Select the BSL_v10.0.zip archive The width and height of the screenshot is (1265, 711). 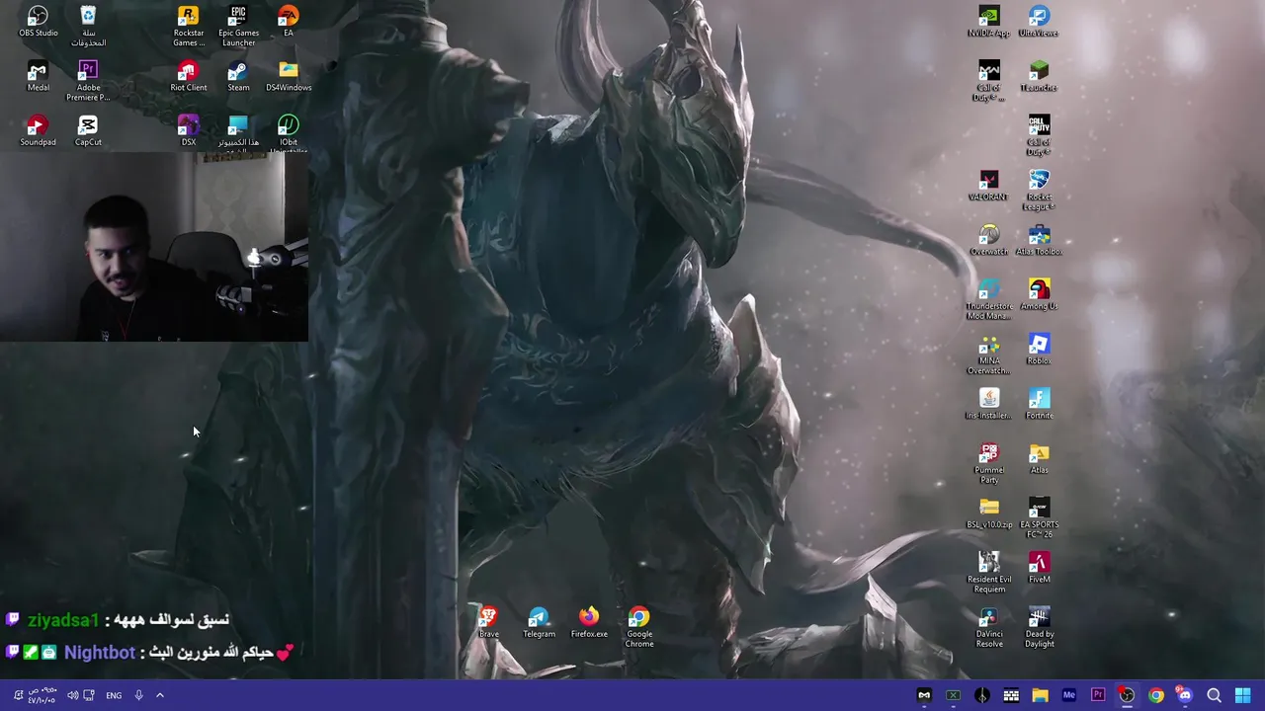(988, 513)
